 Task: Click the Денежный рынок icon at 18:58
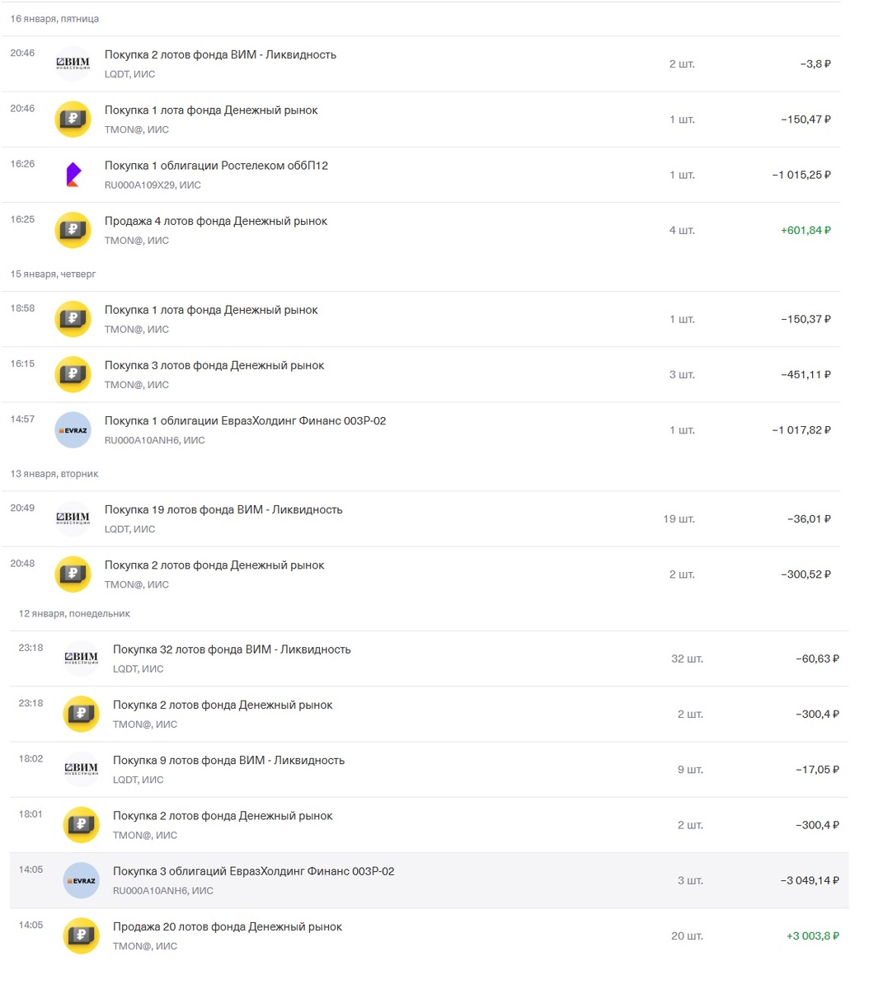(73, 318)
